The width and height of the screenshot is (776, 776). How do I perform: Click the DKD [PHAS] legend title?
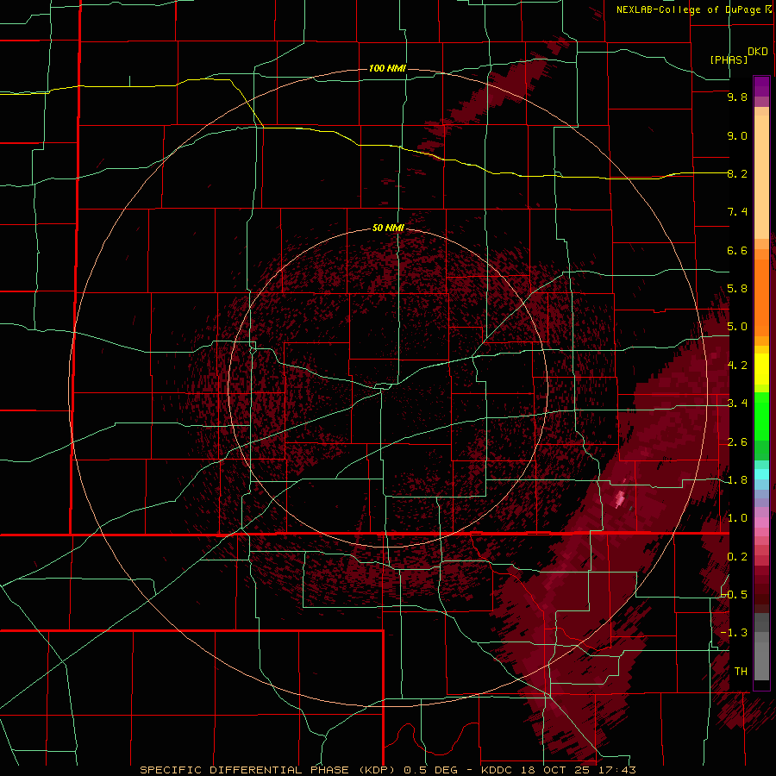(x=739, y=55)
